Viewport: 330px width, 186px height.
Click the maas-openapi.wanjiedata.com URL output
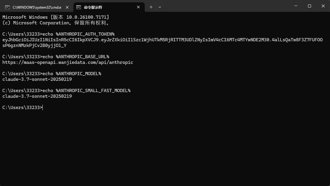pos(68,62)
